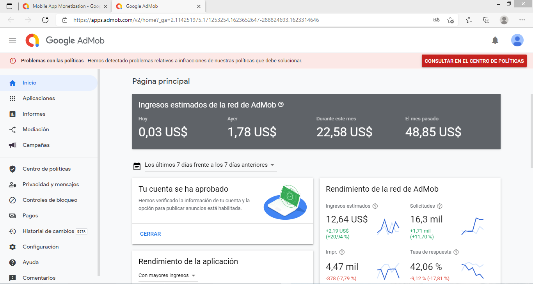533x284 pixels.
Task: Click the Impr. sparkline chart
Action: click(388, 272)
